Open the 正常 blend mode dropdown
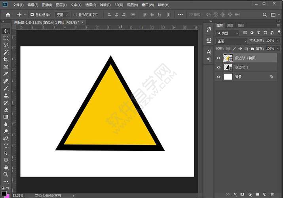The image size is (283, 198). click(x=232, y=41)
